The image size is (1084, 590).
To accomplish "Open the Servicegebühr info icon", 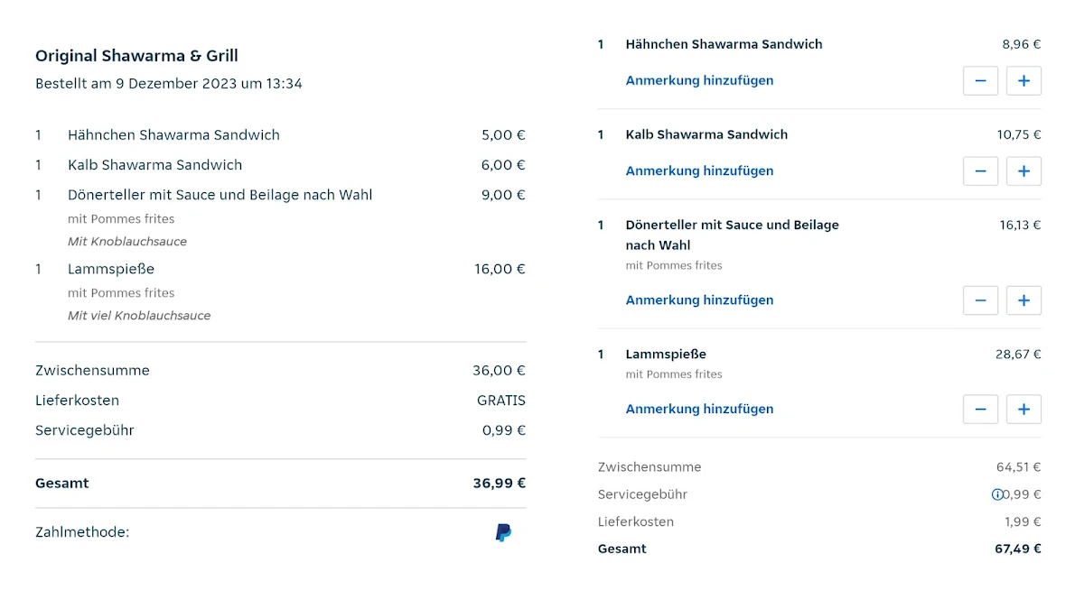I will coord(997,494).
